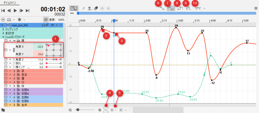Select the タイムライン tab
Screen dimensions: 259x113
(10, 2)
